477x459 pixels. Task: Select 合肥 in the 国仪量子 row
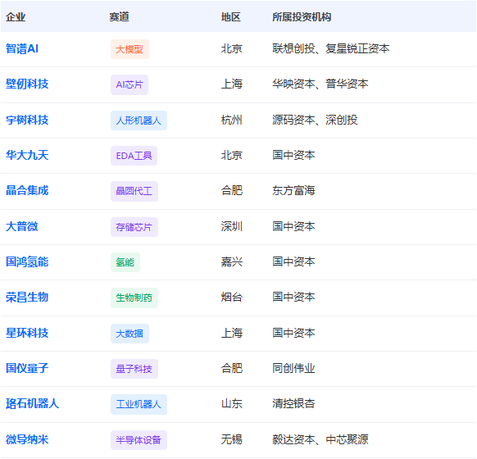click(232, 368)
